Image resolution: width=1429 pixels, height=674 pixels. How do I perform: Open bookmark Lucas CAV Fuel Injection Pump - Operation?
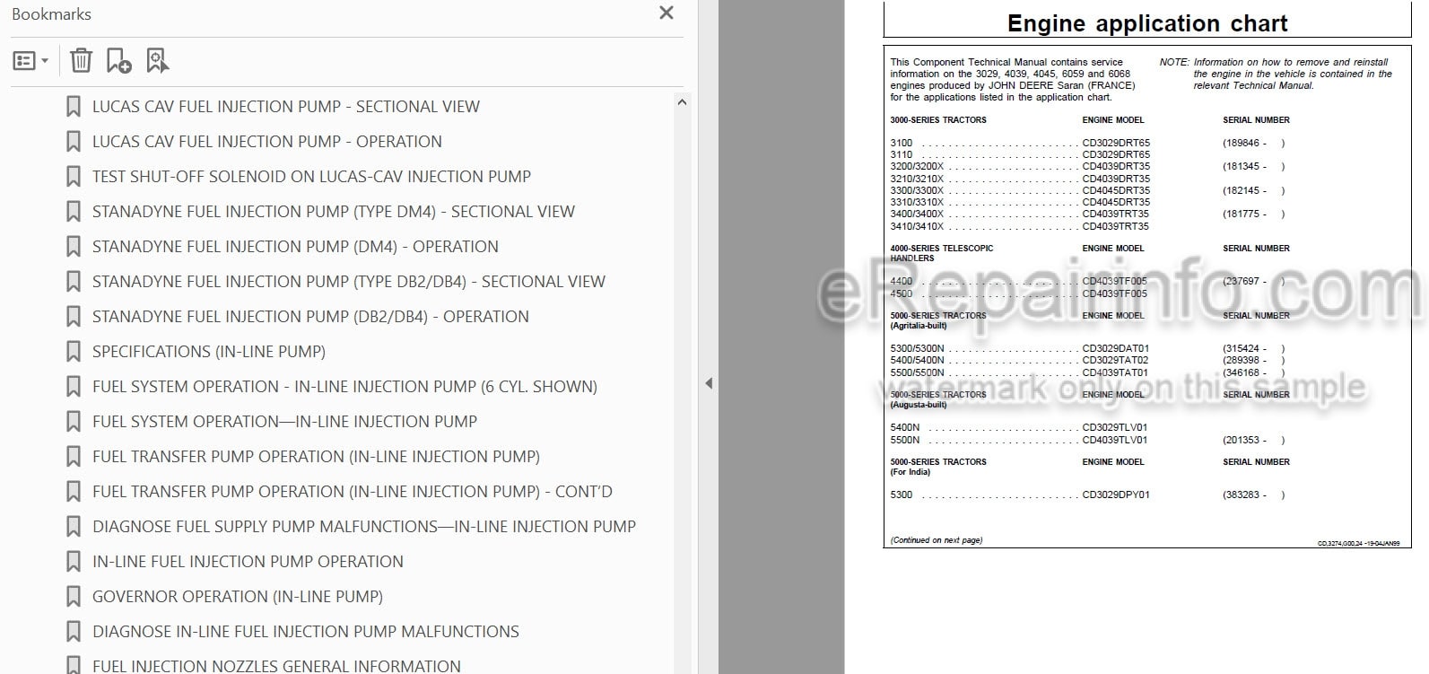tap(267, 141)
